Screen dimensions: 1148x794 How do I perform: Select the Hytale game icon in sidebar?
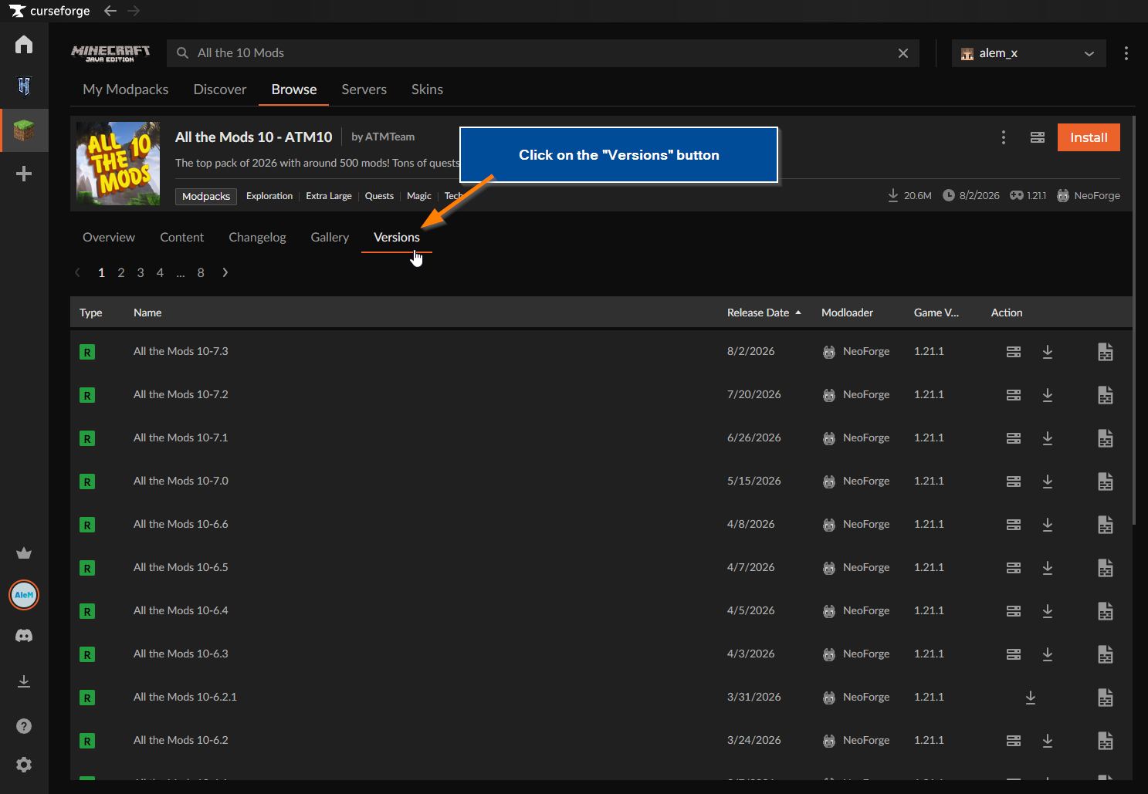tap(24, 86)
